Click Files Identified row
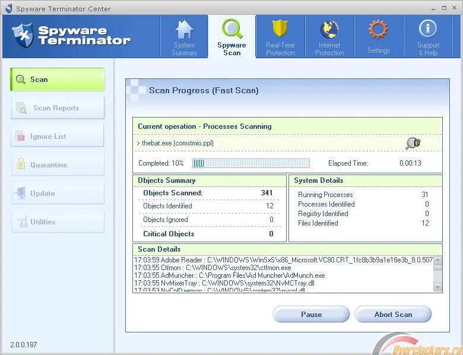This screenshot has height=355, width=463. [x=363, y=223]
